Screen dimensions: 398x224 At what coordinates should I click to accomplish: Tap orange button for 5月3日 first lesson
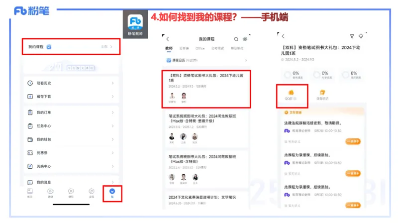tap(353, 173)
